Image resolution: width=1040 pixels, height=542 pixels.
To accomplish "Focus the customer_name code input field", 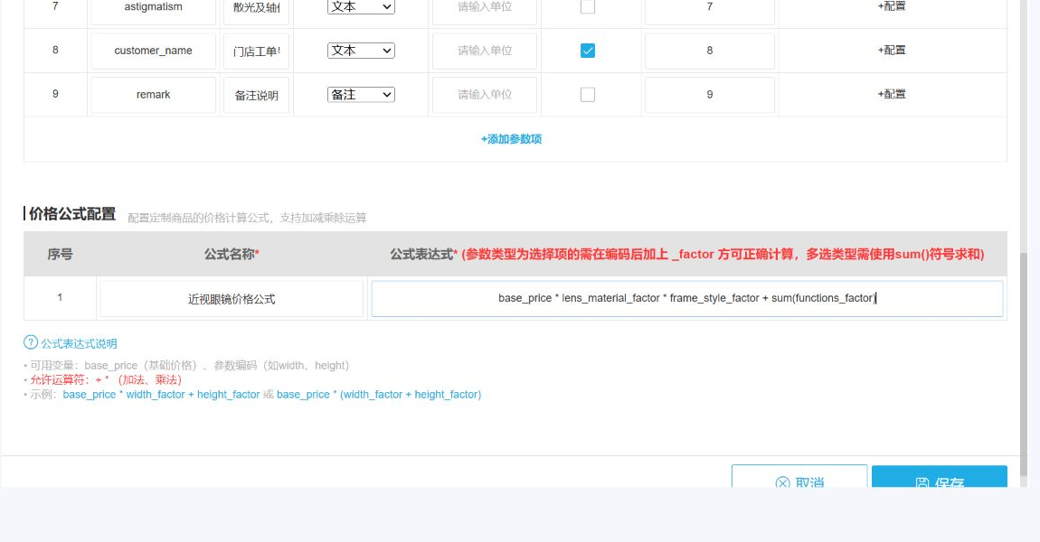I will pos(153,51).
